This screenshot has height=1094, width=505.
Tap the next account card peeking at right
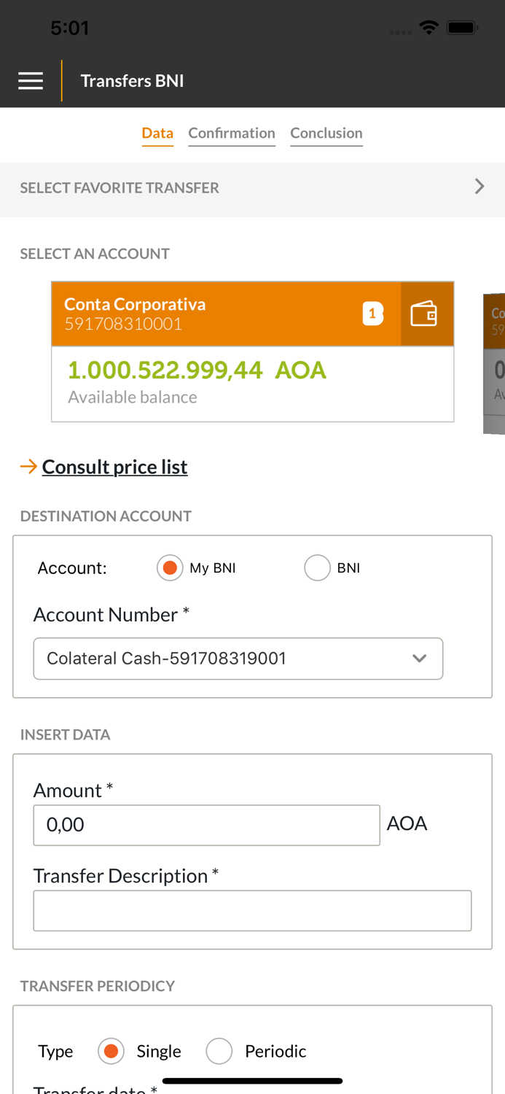(x=494, y=363)
